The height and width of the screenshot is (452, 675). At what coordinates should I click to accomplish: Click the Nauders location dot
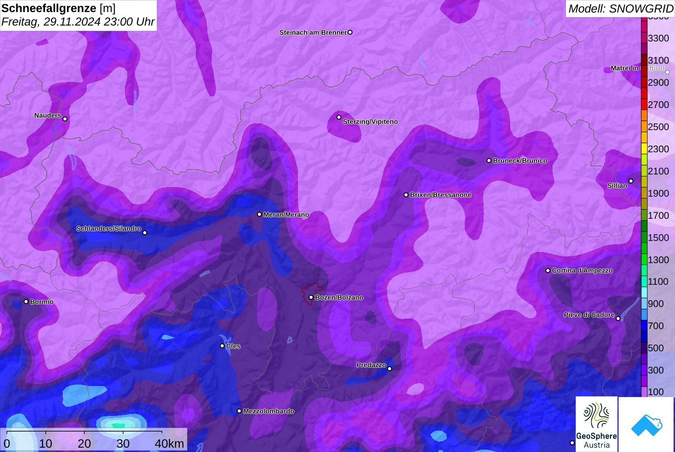[x=65, y=119]
